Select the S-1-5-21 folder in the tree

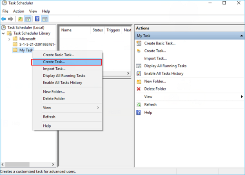pos(37,44)
